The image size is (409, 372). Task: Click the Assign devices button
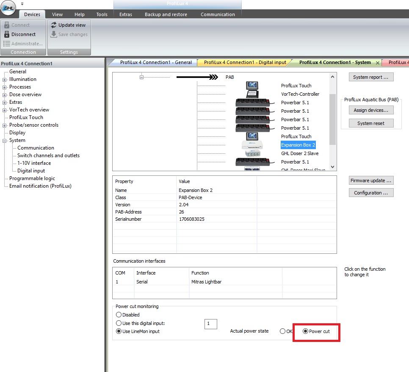(371, 110)
